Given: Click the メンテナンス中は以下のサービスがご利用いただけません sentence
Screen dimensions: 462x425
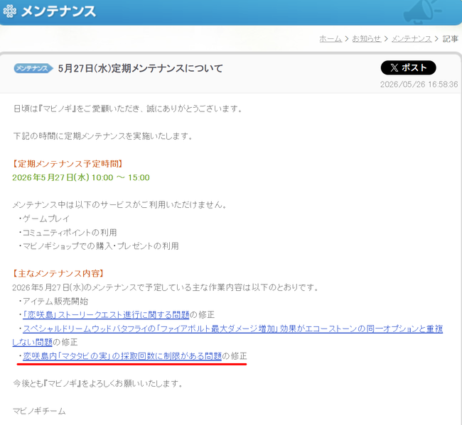Looking at the screenshot, I should tap(119, 205).
